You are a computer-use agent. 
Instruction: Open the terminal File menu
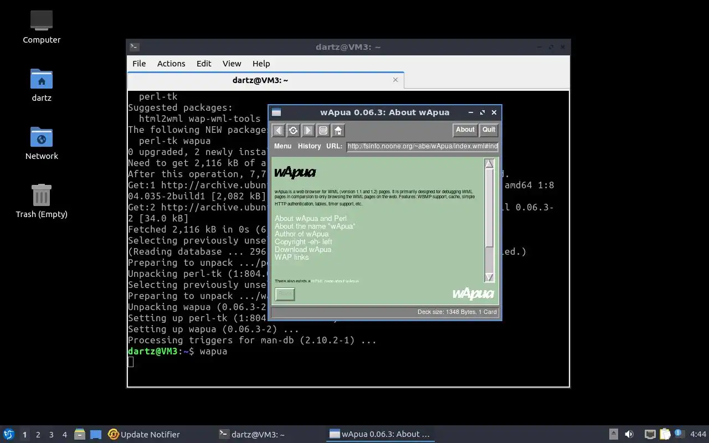pyautogui.click(x=139, y=63)
